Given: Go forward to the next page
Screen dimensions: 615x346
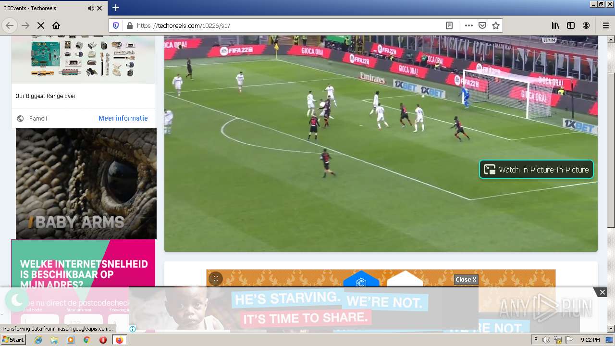Looking at the screenshot, I should click(25, 25).
